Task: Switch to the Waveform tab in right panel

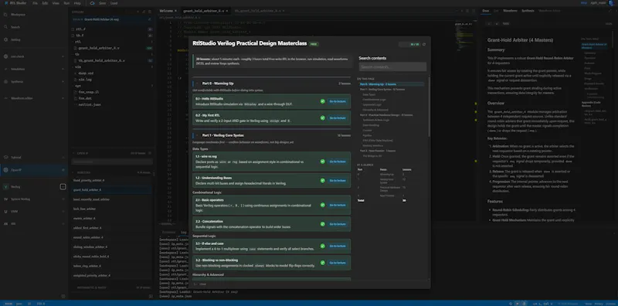Action: pyautogui.click(x=510, y=11)
